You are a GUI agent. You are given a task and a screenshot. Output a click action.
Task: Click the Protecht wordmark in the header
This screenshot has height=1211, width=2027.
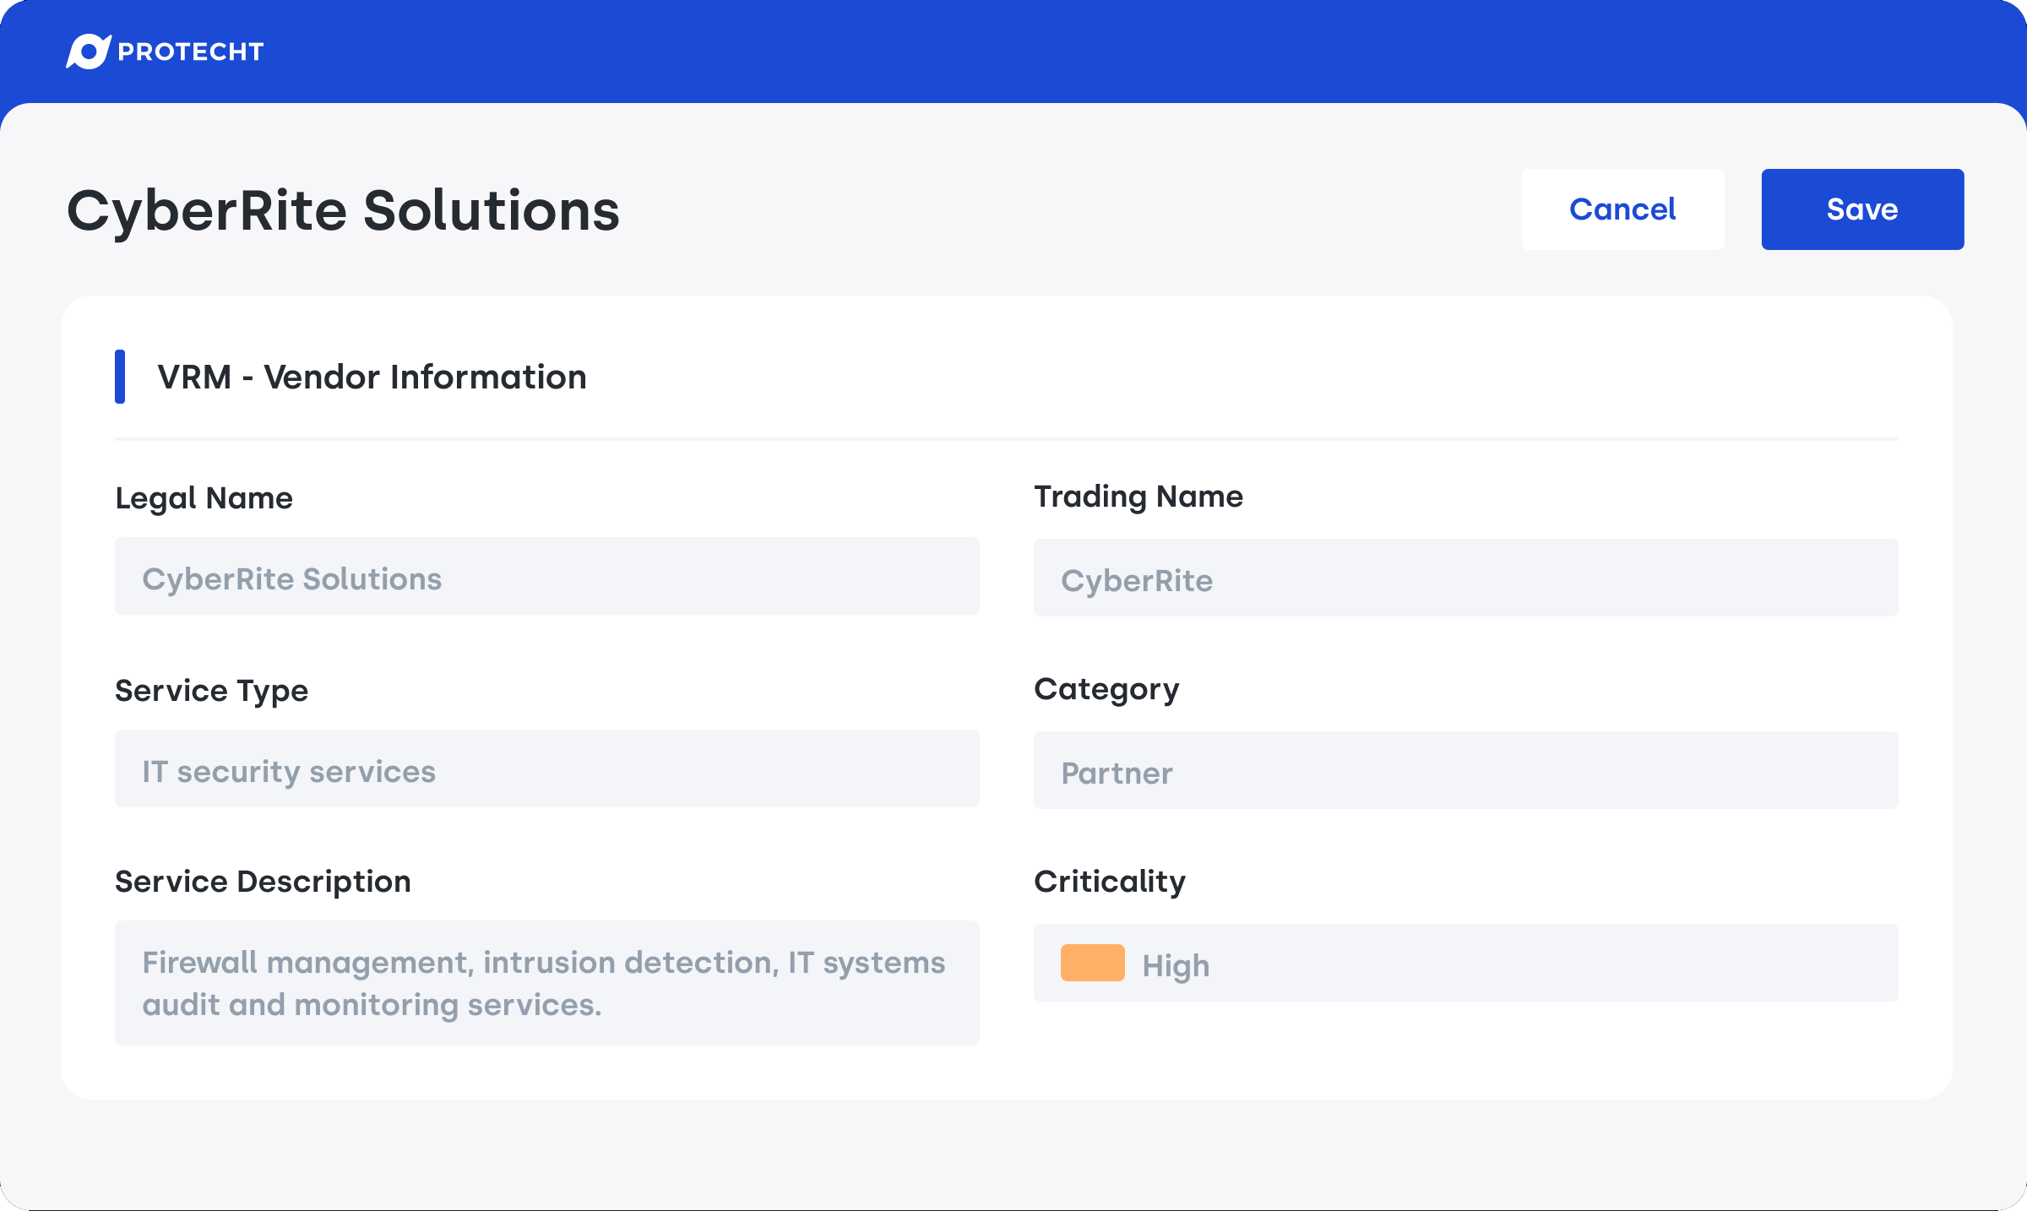click(189, 51)
